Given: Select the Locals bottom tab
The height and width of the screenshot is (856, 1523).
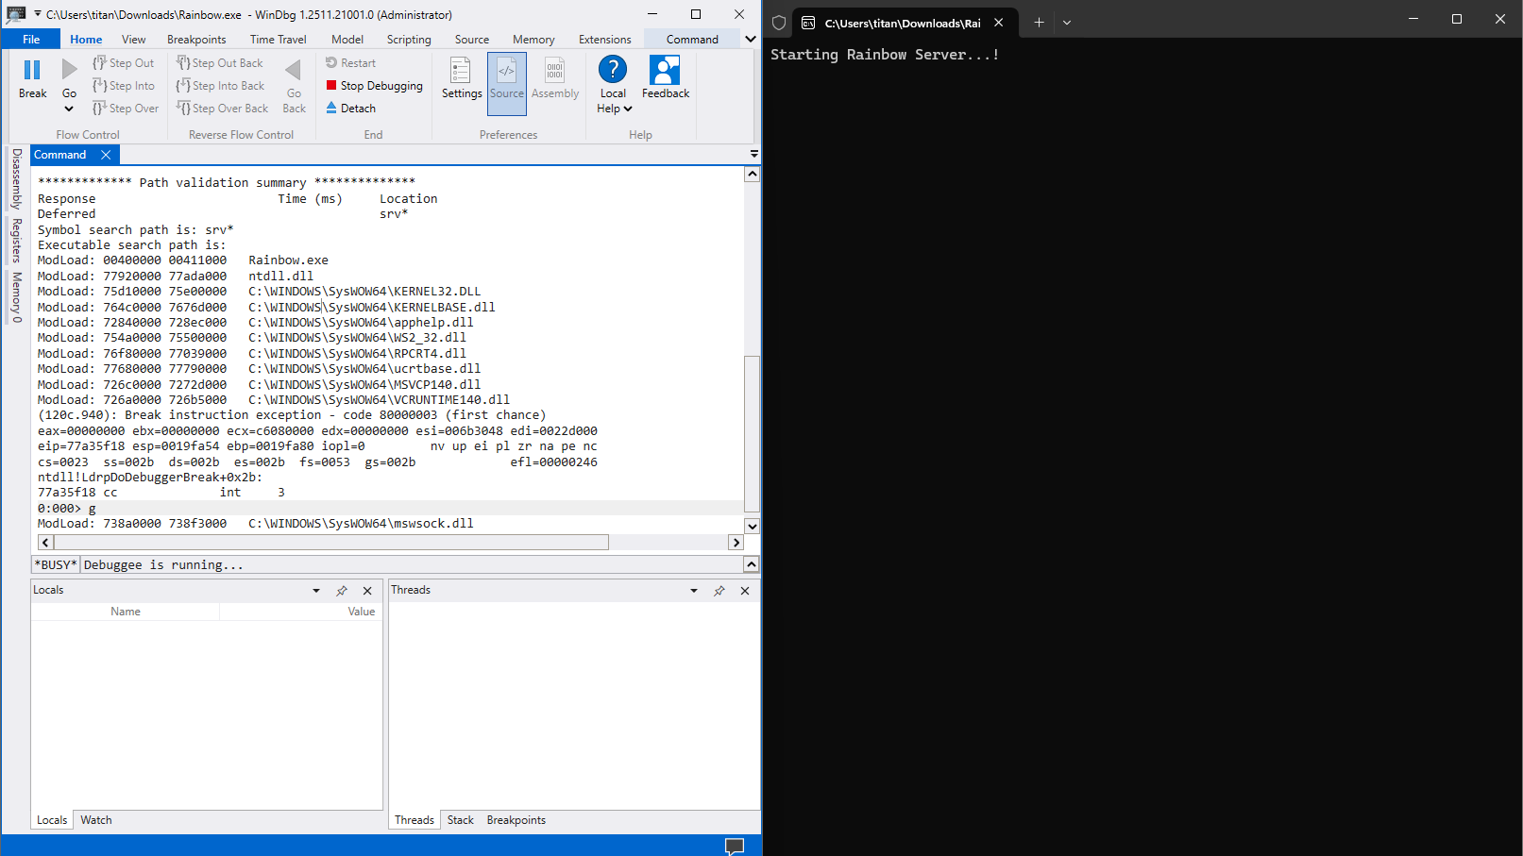Looking at the screenshot, I should pos(52,820).
